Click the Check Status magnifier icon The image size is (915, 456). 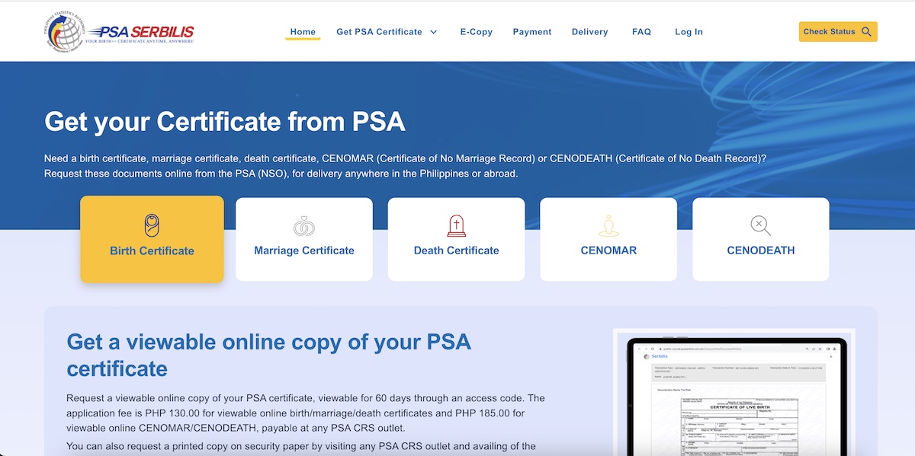click(x=866, y=32)
